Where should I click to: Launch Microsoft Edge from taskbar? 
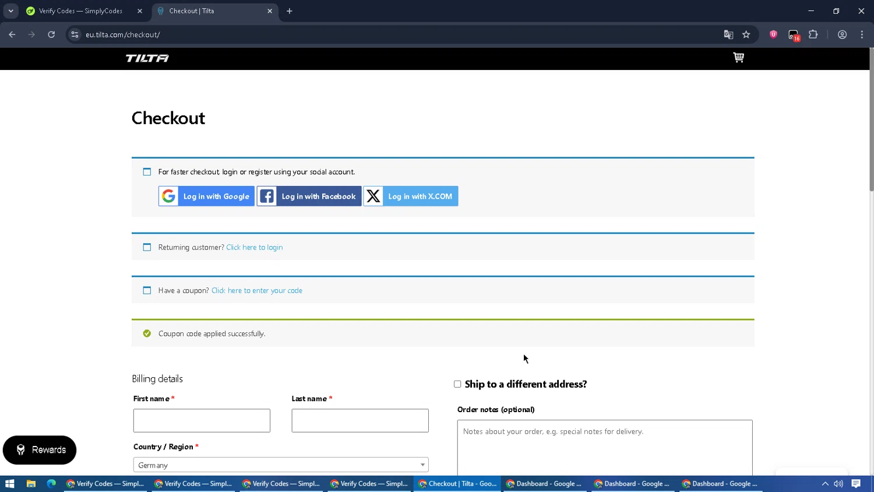click(x=51, y=484)
